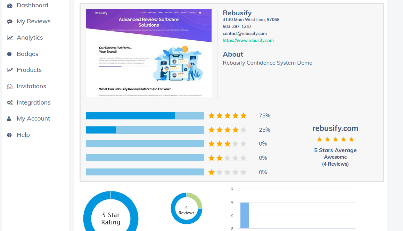Click the (4 Reviews) count text
Viewport: 403px width, 231px height.
(335, 164)
